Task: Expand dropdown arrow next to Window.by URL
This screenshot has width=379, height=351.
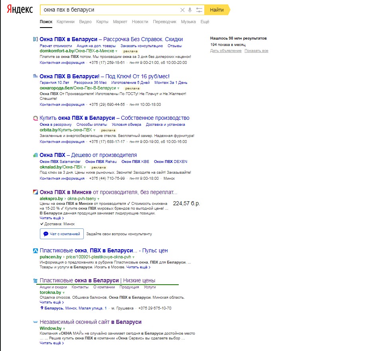Action: (x=64, y=329)
